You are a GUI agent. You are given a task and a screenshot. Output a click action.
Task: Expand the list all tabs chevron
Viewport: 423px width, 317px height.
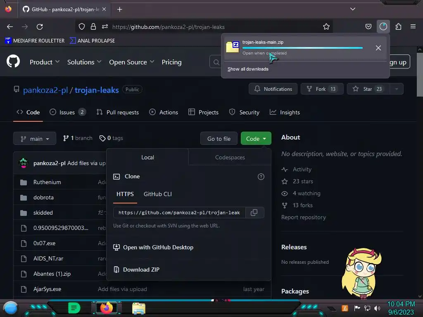point(353,9)
